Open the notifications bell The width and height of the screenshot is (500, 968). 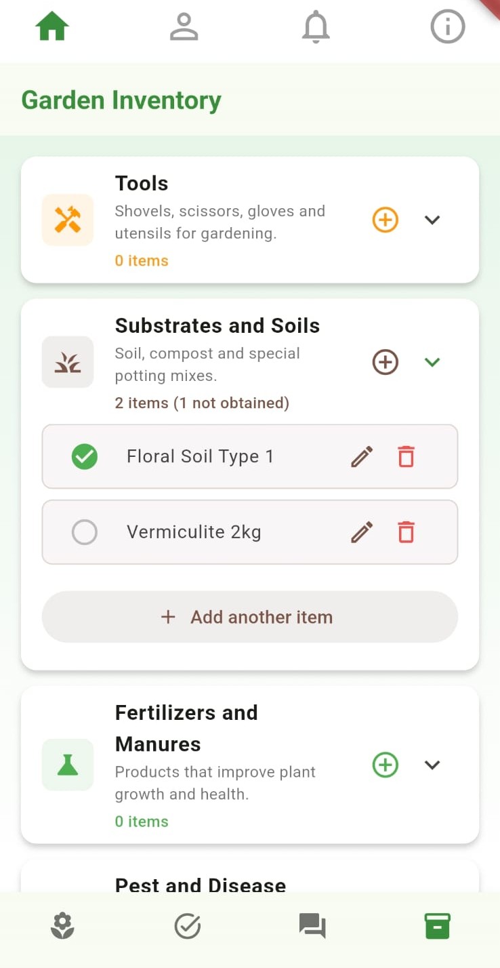click(x=315, y=28)
